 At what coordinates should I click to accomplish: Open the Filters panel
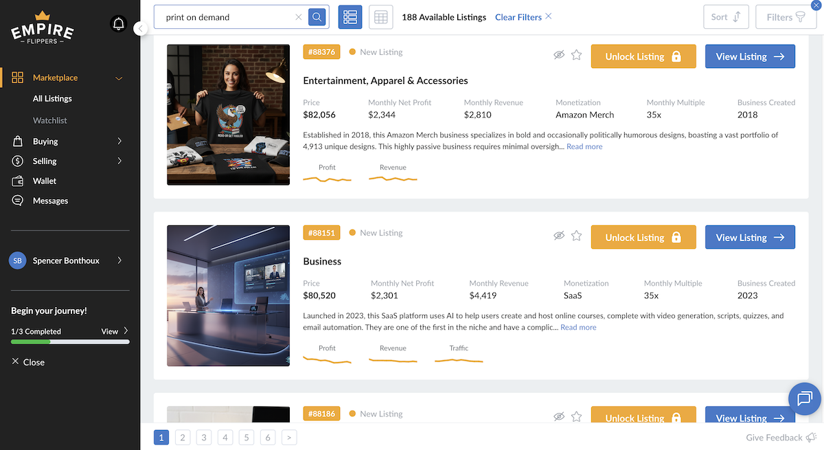click(x=786, y=17)
